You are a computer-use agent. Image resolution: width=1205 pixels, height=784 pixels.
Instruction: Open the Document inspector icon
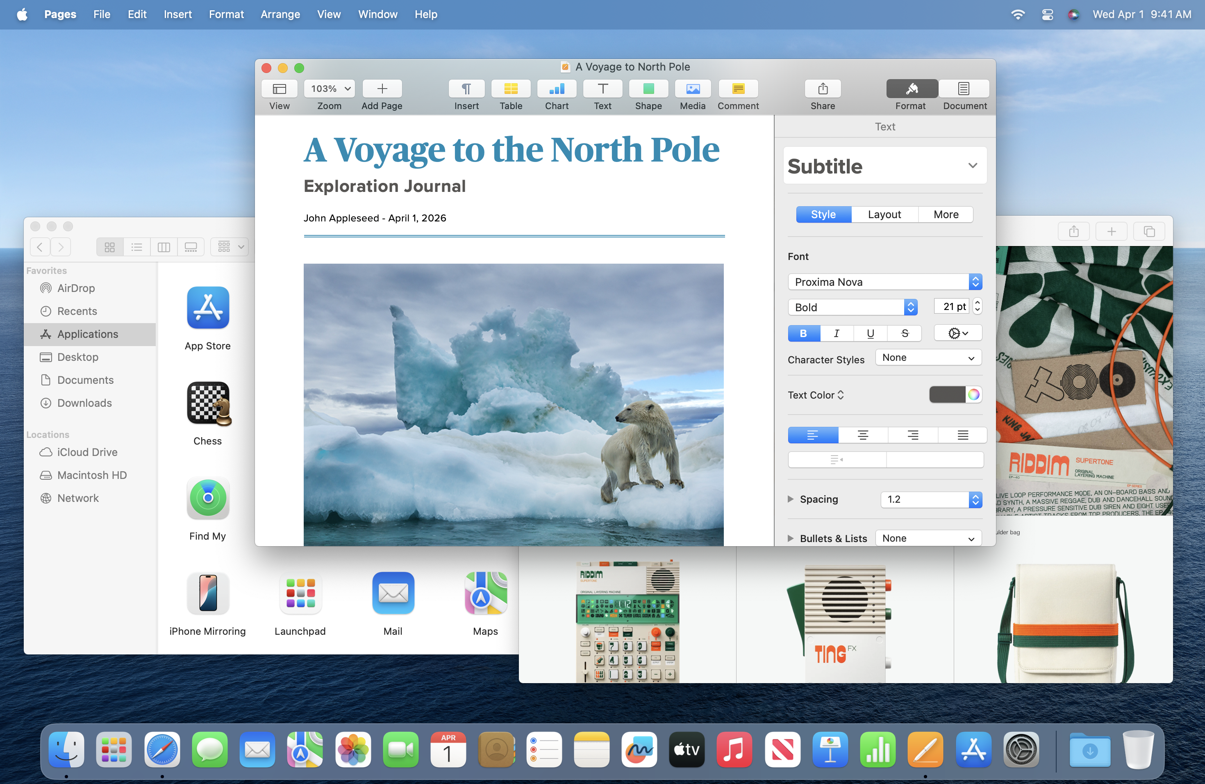[964, 89]
